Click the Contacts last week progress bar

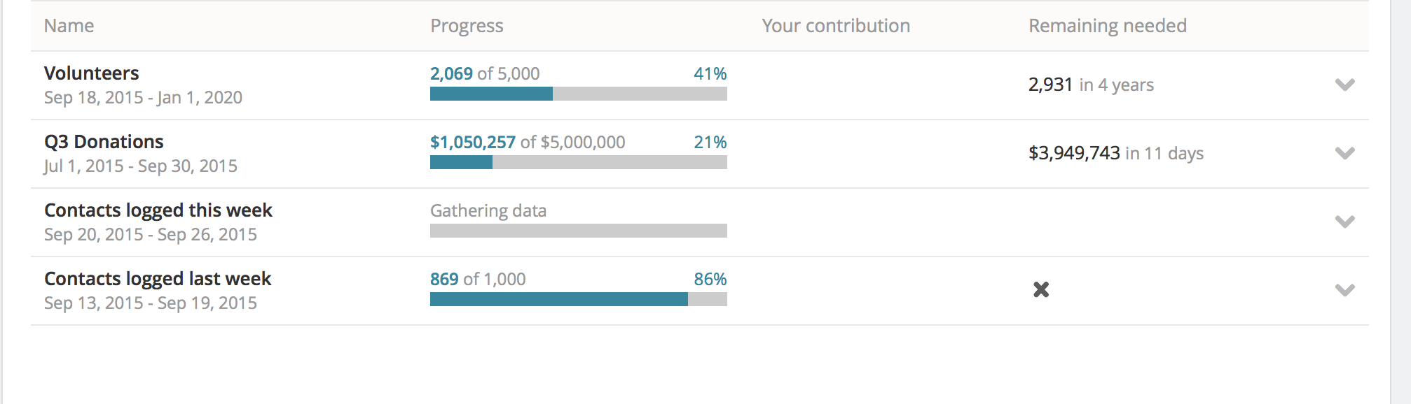pyautogui.click(x=579, y=299)
